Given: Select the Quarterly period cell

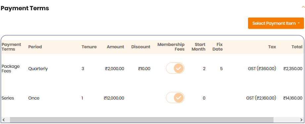Looking at the screenshot, I should click(x=38, y=68).
